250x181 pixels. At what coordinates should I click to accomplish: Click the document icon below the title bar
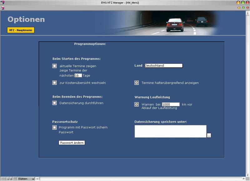pos(3,7)
